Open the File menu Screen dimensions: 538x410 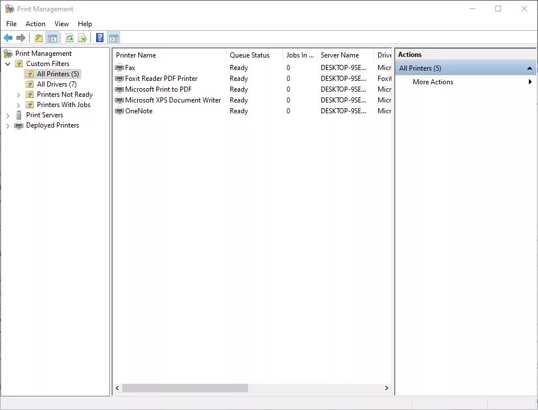[11, 24]
